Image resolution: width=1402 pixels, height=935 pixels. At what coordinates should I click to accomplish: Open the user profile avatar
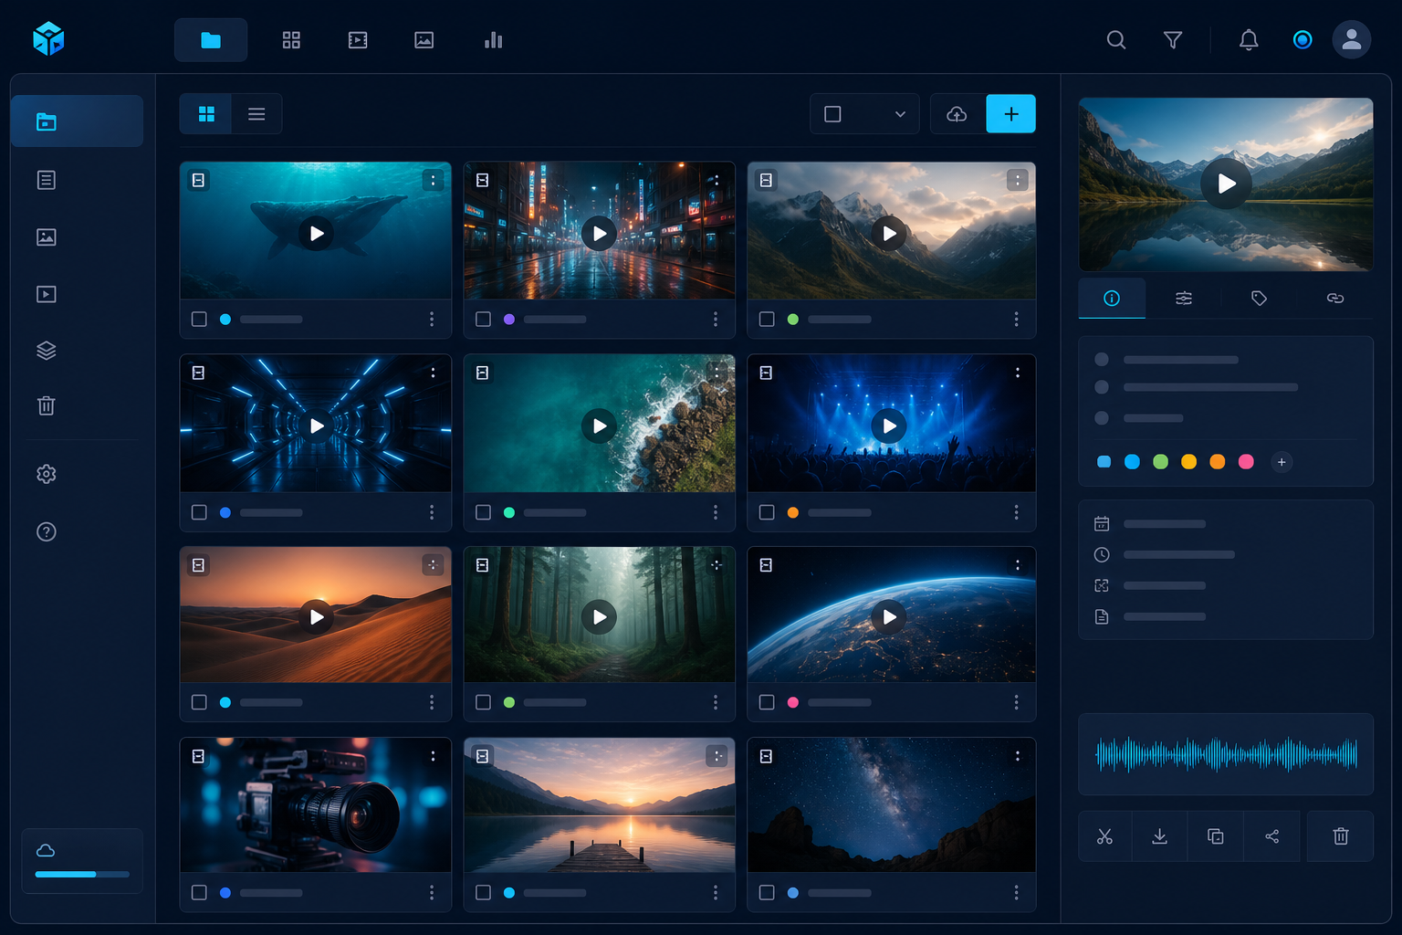click(1352, 40)
